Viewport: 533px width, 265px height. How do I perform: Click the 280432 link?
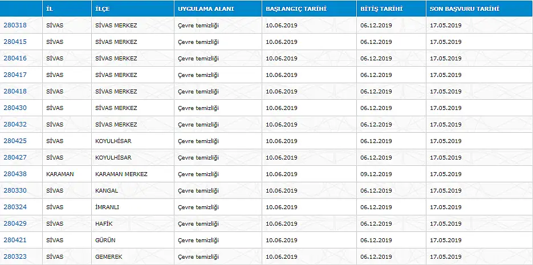point(15,124)
